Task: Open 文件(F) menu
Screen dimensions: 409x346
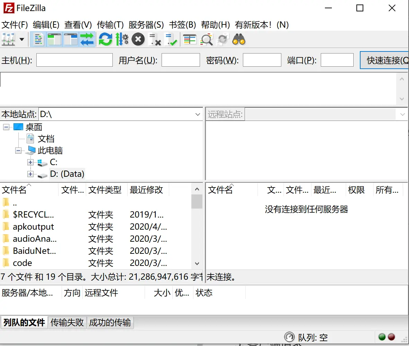Action: coord(15,25)
